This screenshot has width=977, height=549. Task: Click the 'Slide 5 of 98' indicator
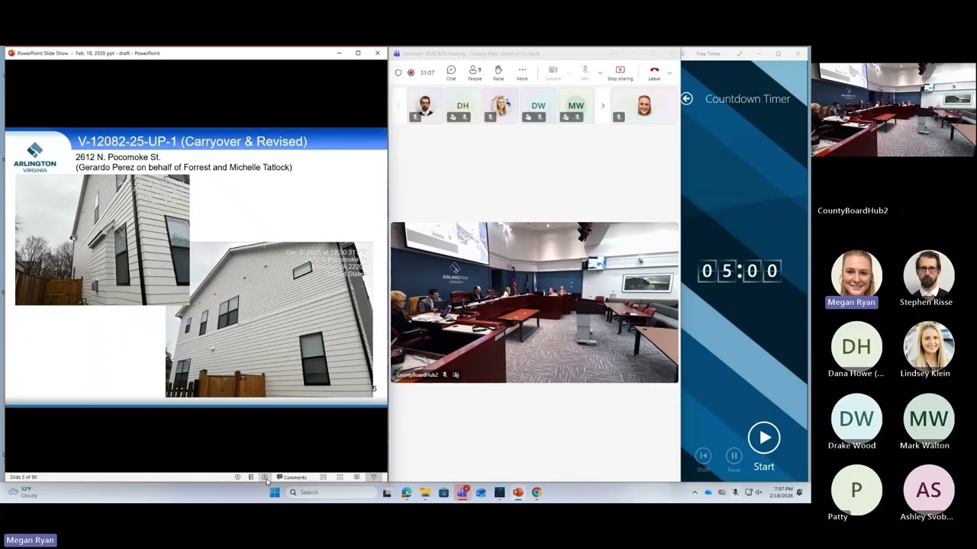pyautogui.click(x=23, y=477)
